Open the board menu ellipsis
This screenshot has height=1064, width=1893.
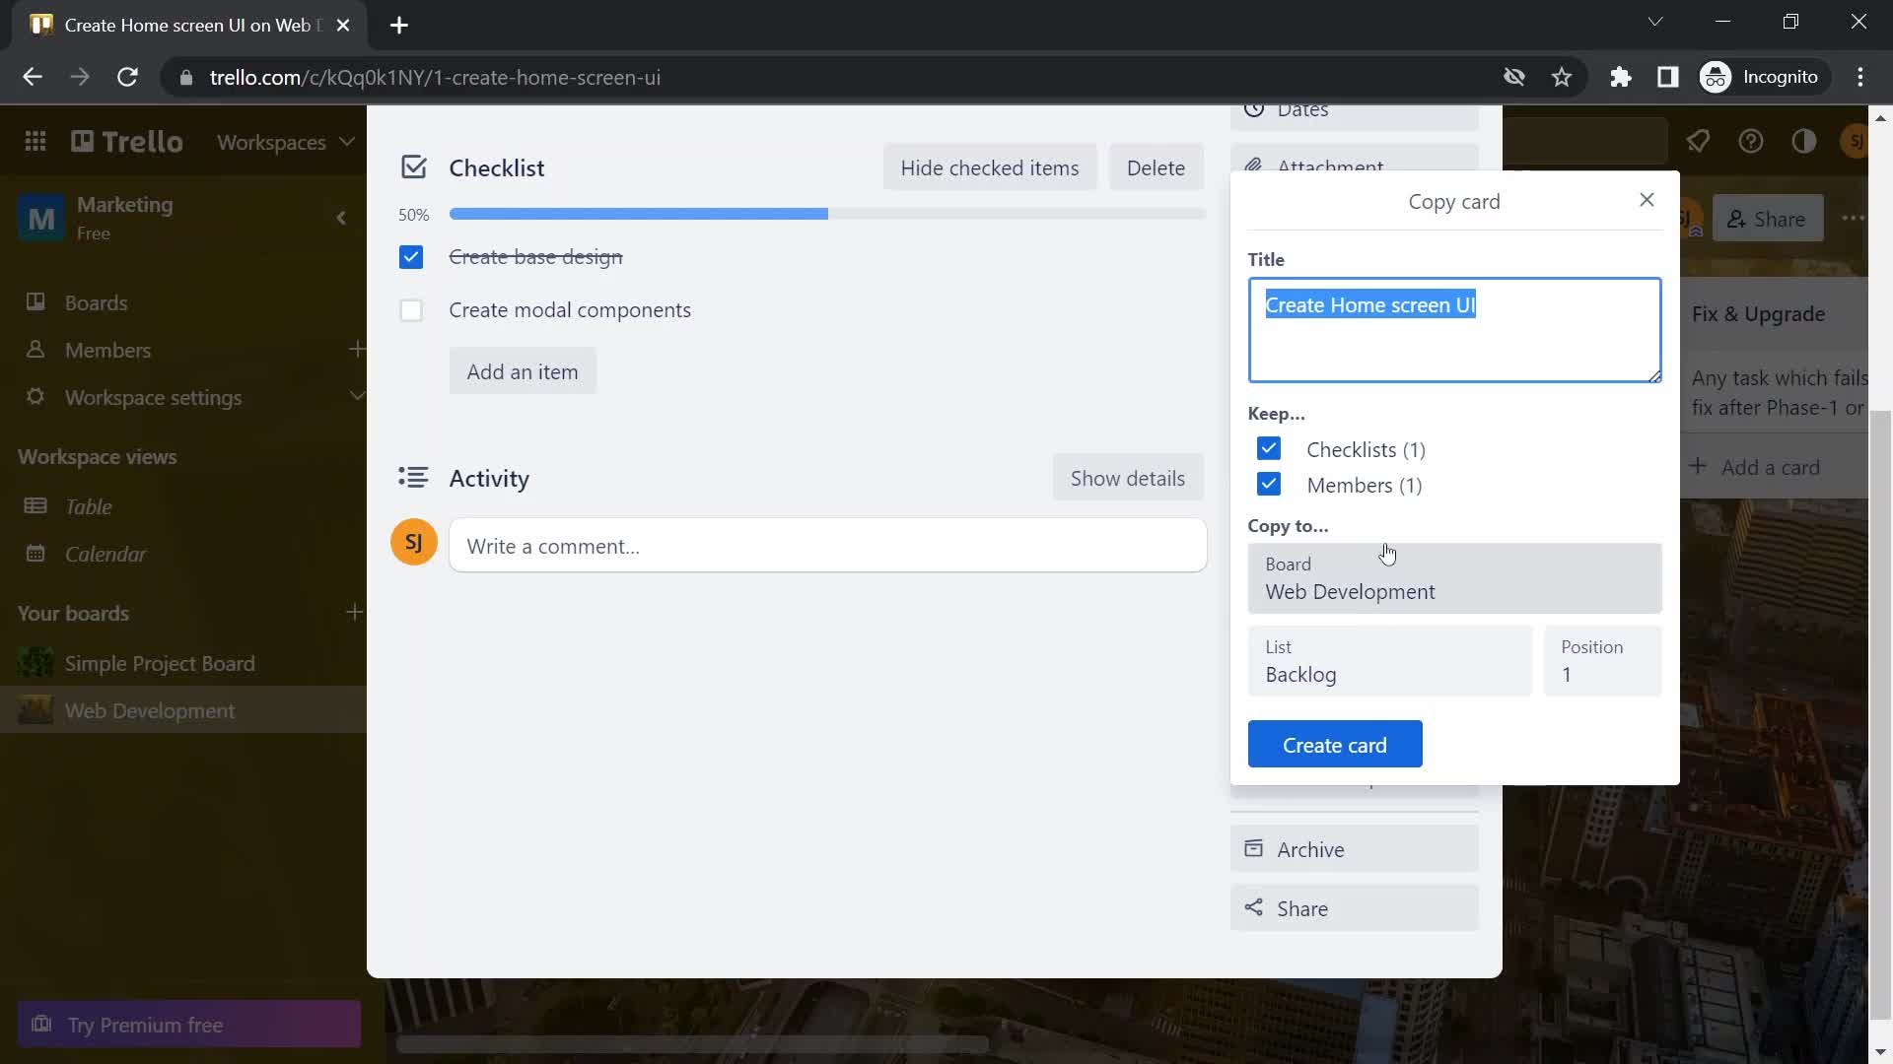[x=1854, y=218]
